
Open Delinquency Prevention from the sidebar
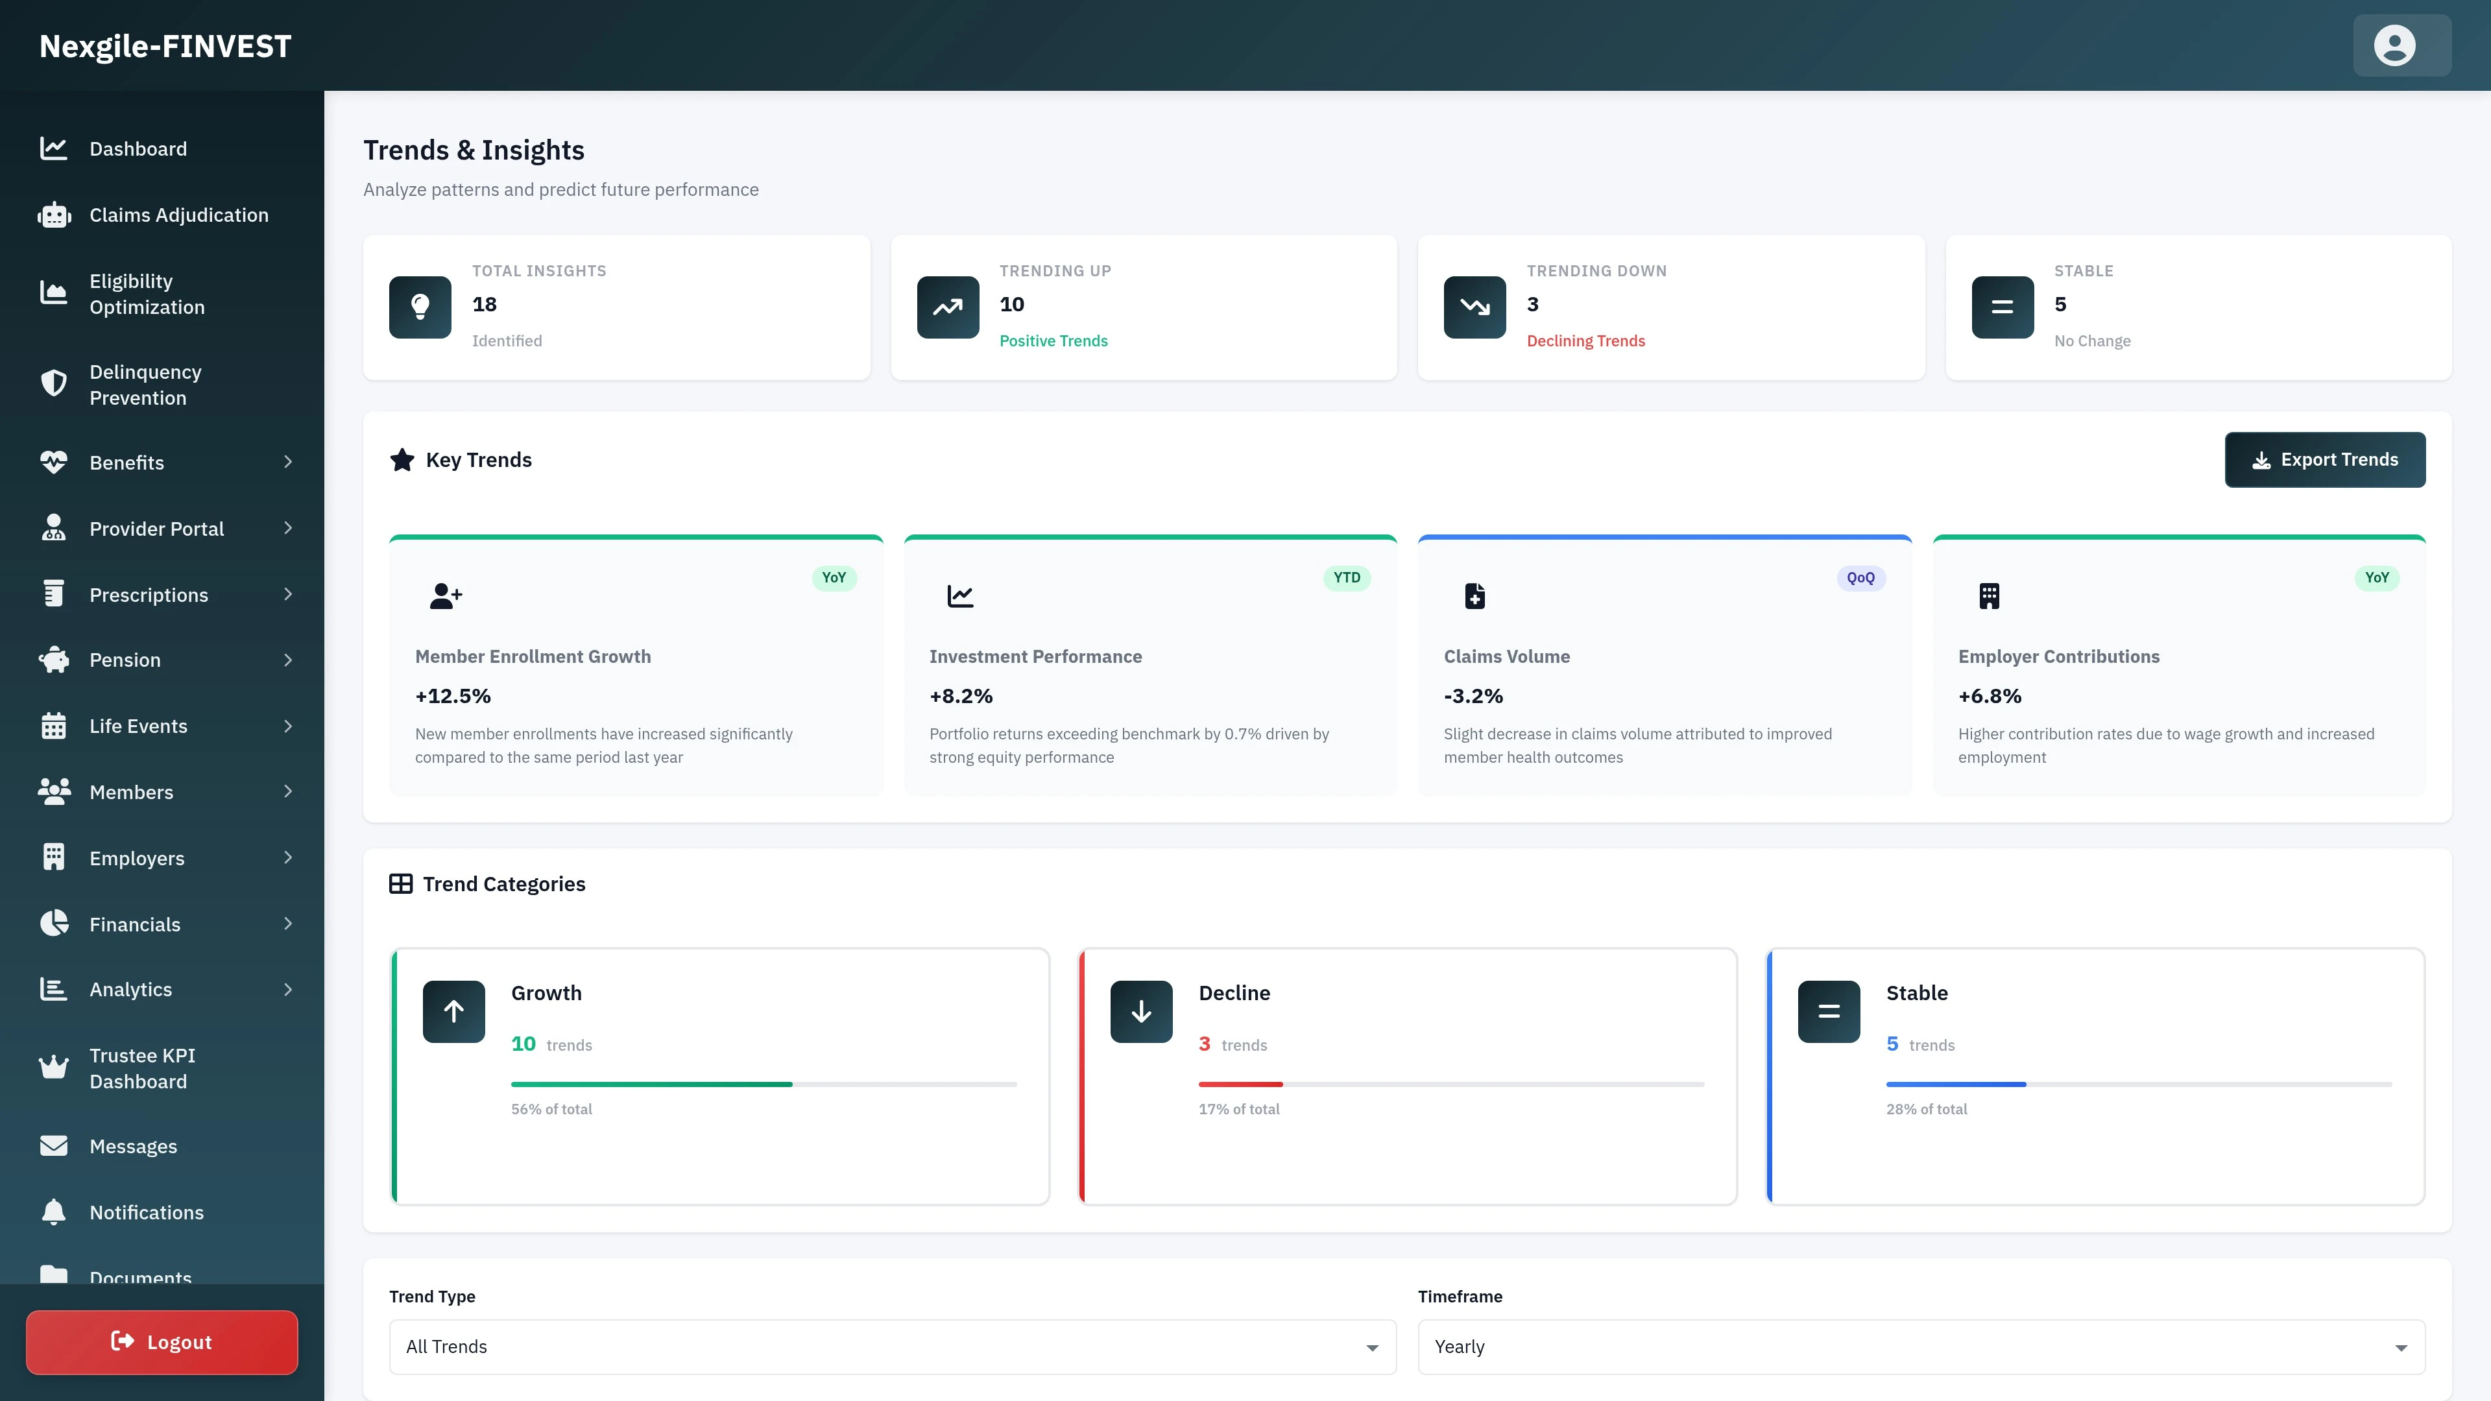click(145, 384)
